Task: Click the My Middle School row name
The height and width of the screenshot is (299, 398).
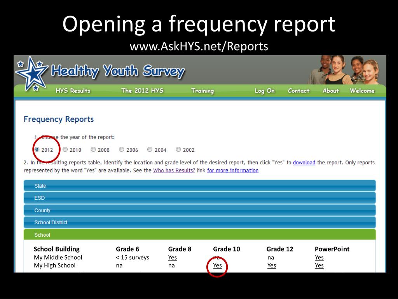Action: click(x=58, y=258)
